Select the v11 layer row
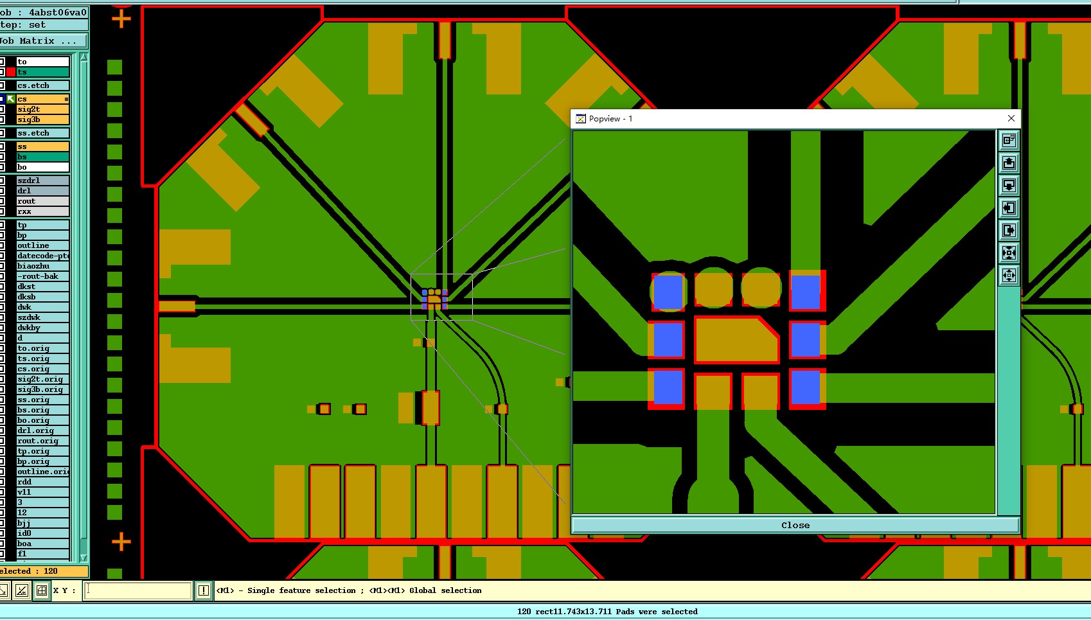 (x=42, y=492)
